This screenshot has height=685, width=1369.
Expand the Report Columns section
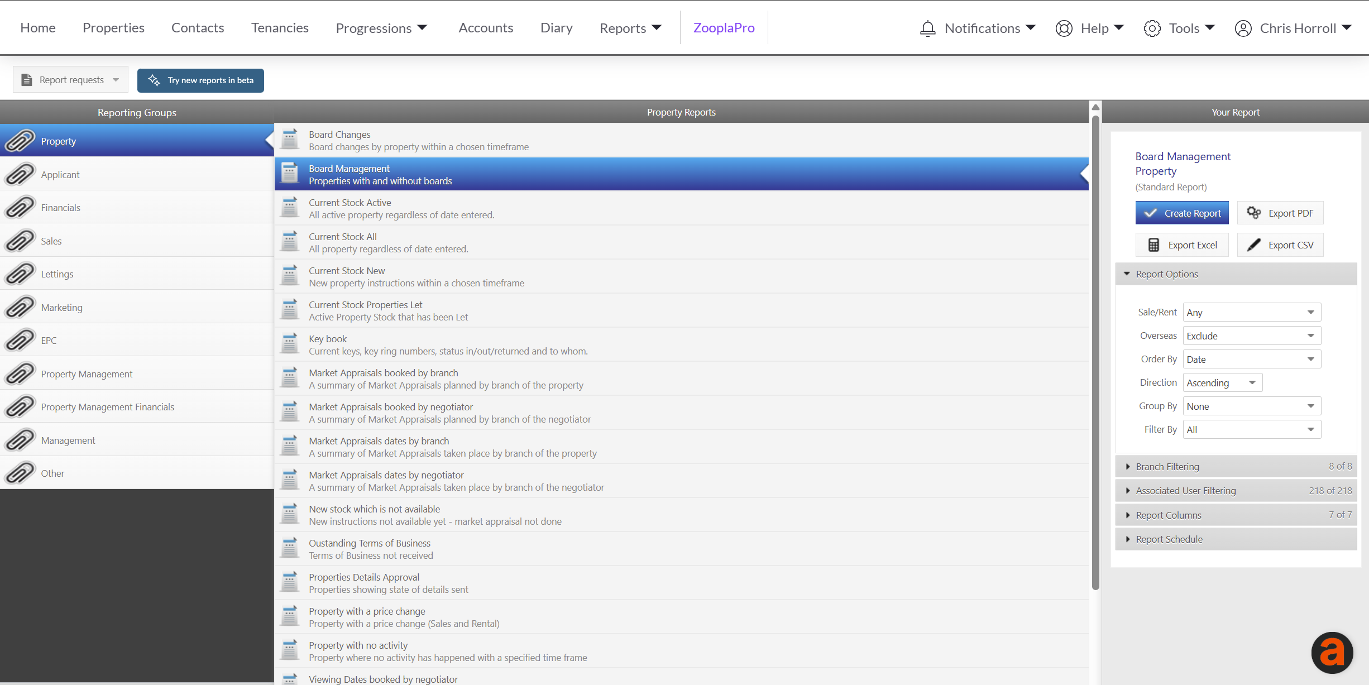1236,515
